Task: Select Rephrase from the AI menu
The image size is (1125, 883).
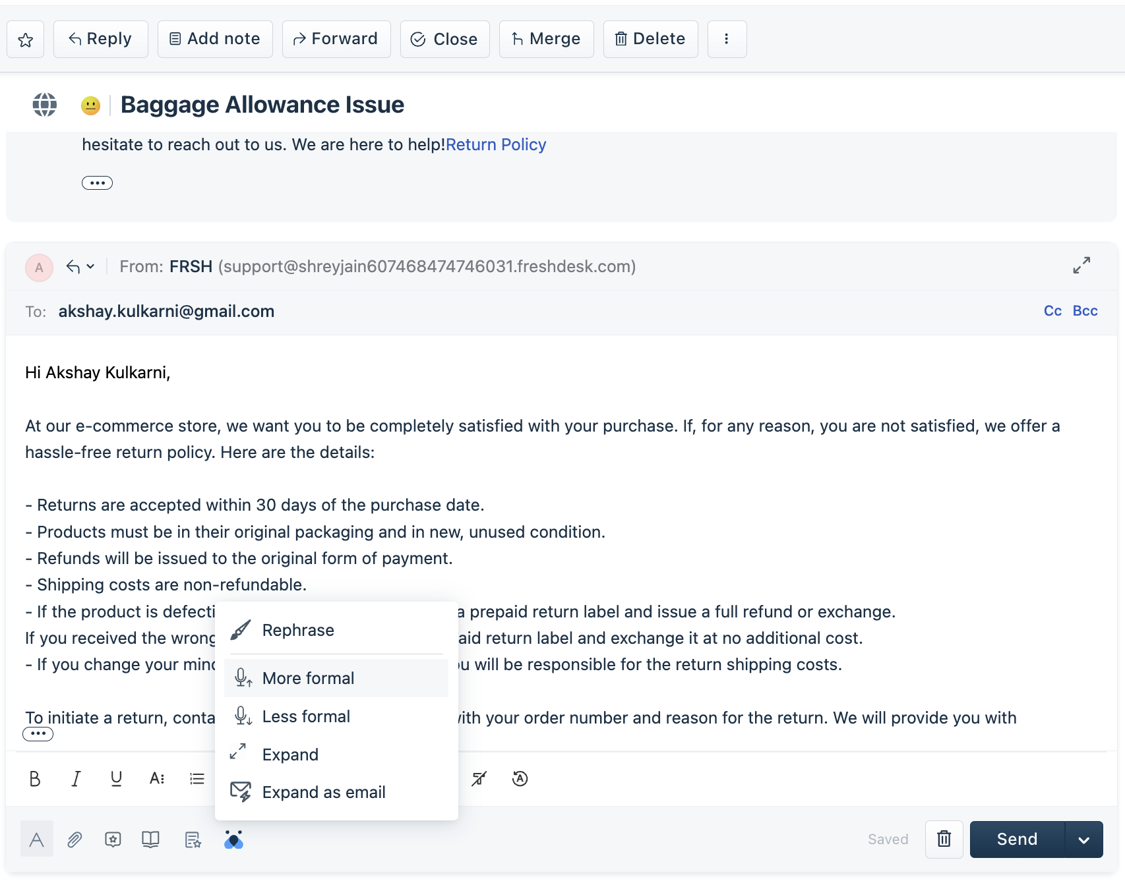Action: tap(336, 631)
